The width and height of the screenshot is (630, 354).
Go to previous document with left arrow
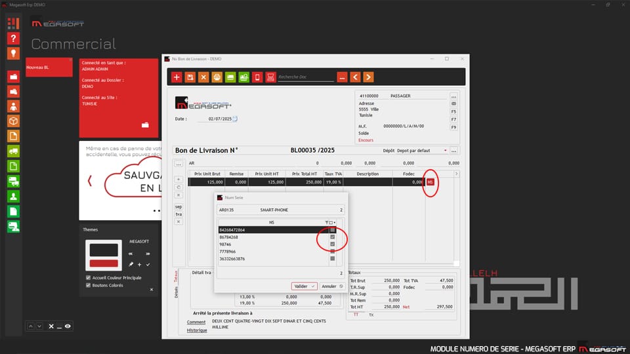tap(355, 77)
